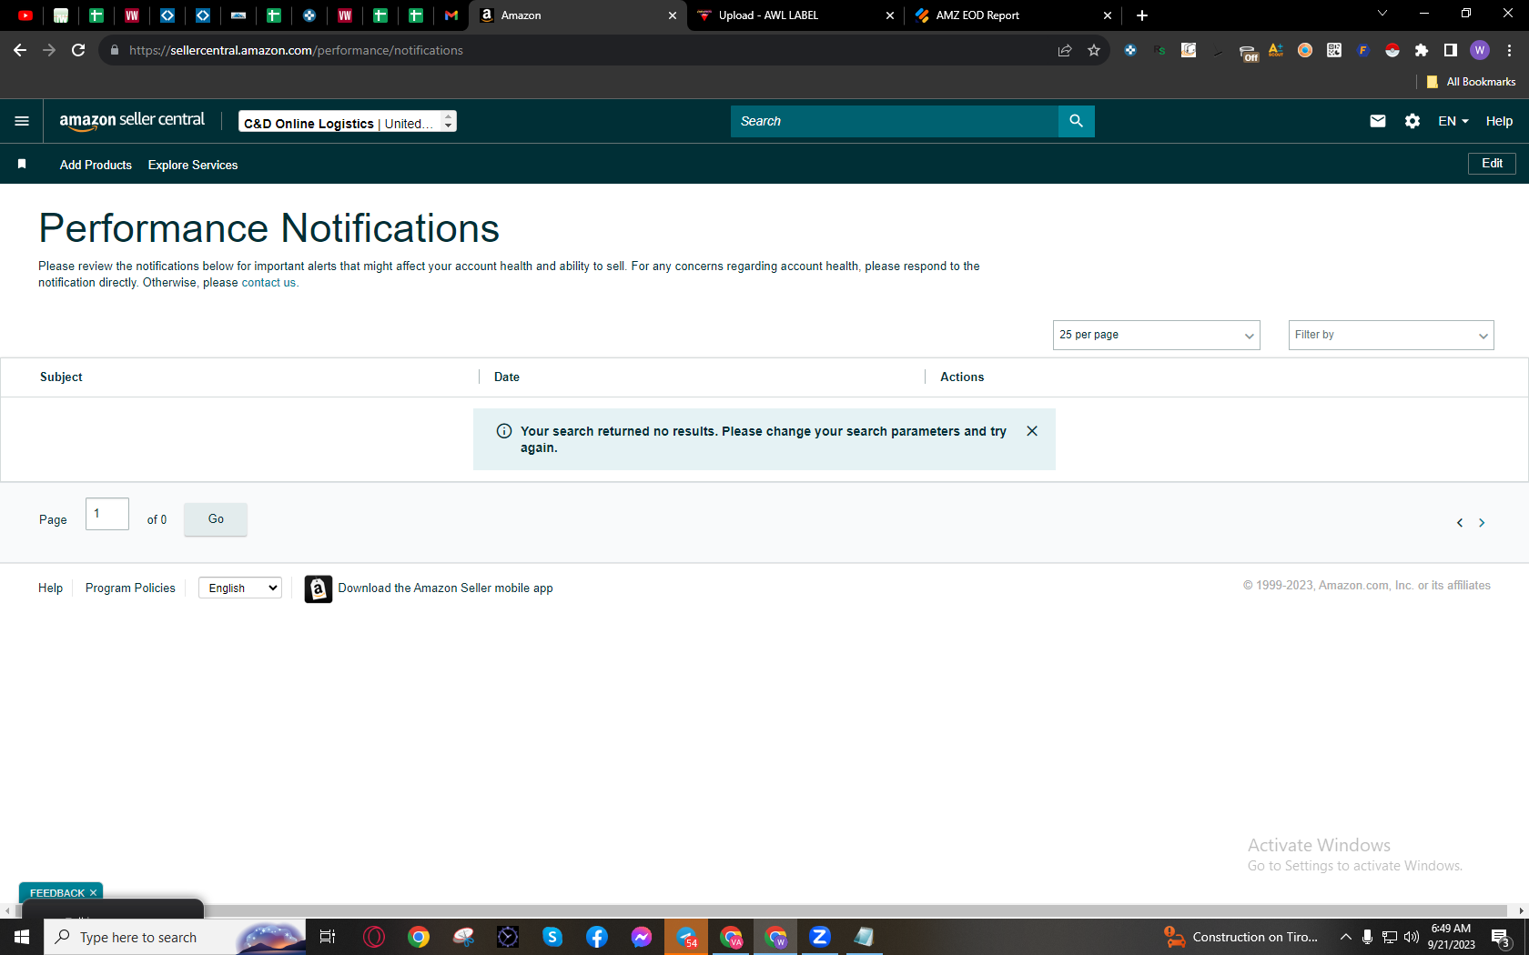This screenshot has height=955, width=1529.
Task: Click the Amazon Seller Central logo
Action: tap(132, 121)
